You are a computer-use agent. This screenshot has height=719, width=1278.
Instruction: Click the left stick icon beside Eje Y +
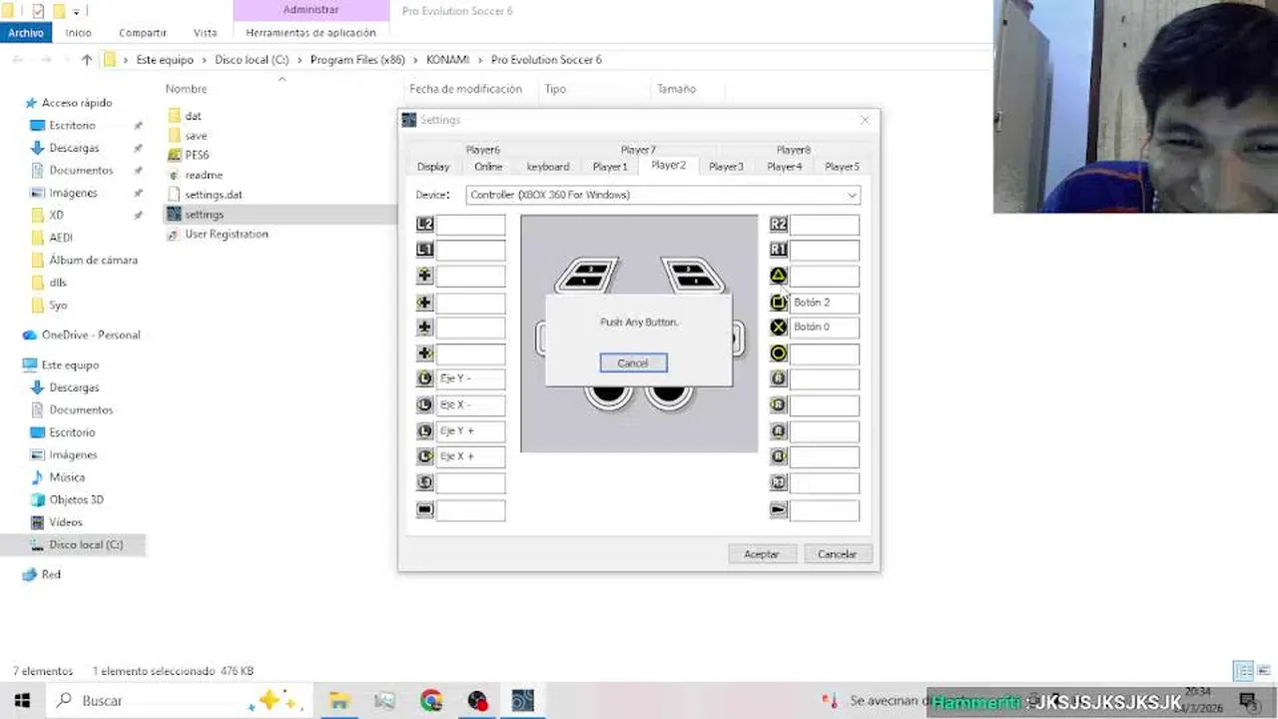tap(425, 430)
